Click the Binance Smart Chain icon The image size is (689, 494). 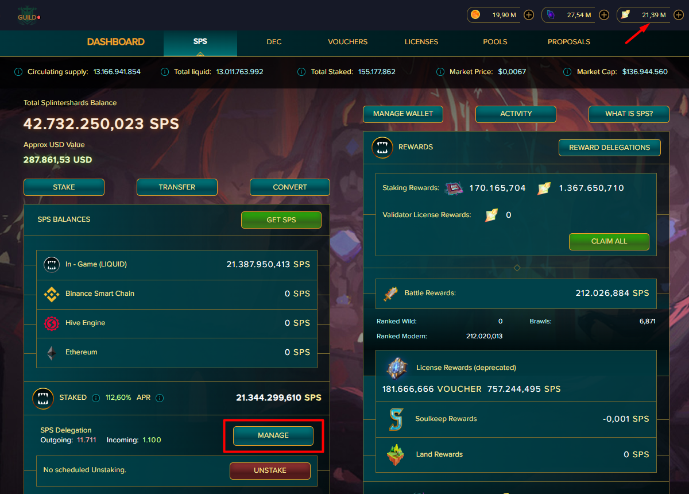pyautogui.click(x=52, y=294)
